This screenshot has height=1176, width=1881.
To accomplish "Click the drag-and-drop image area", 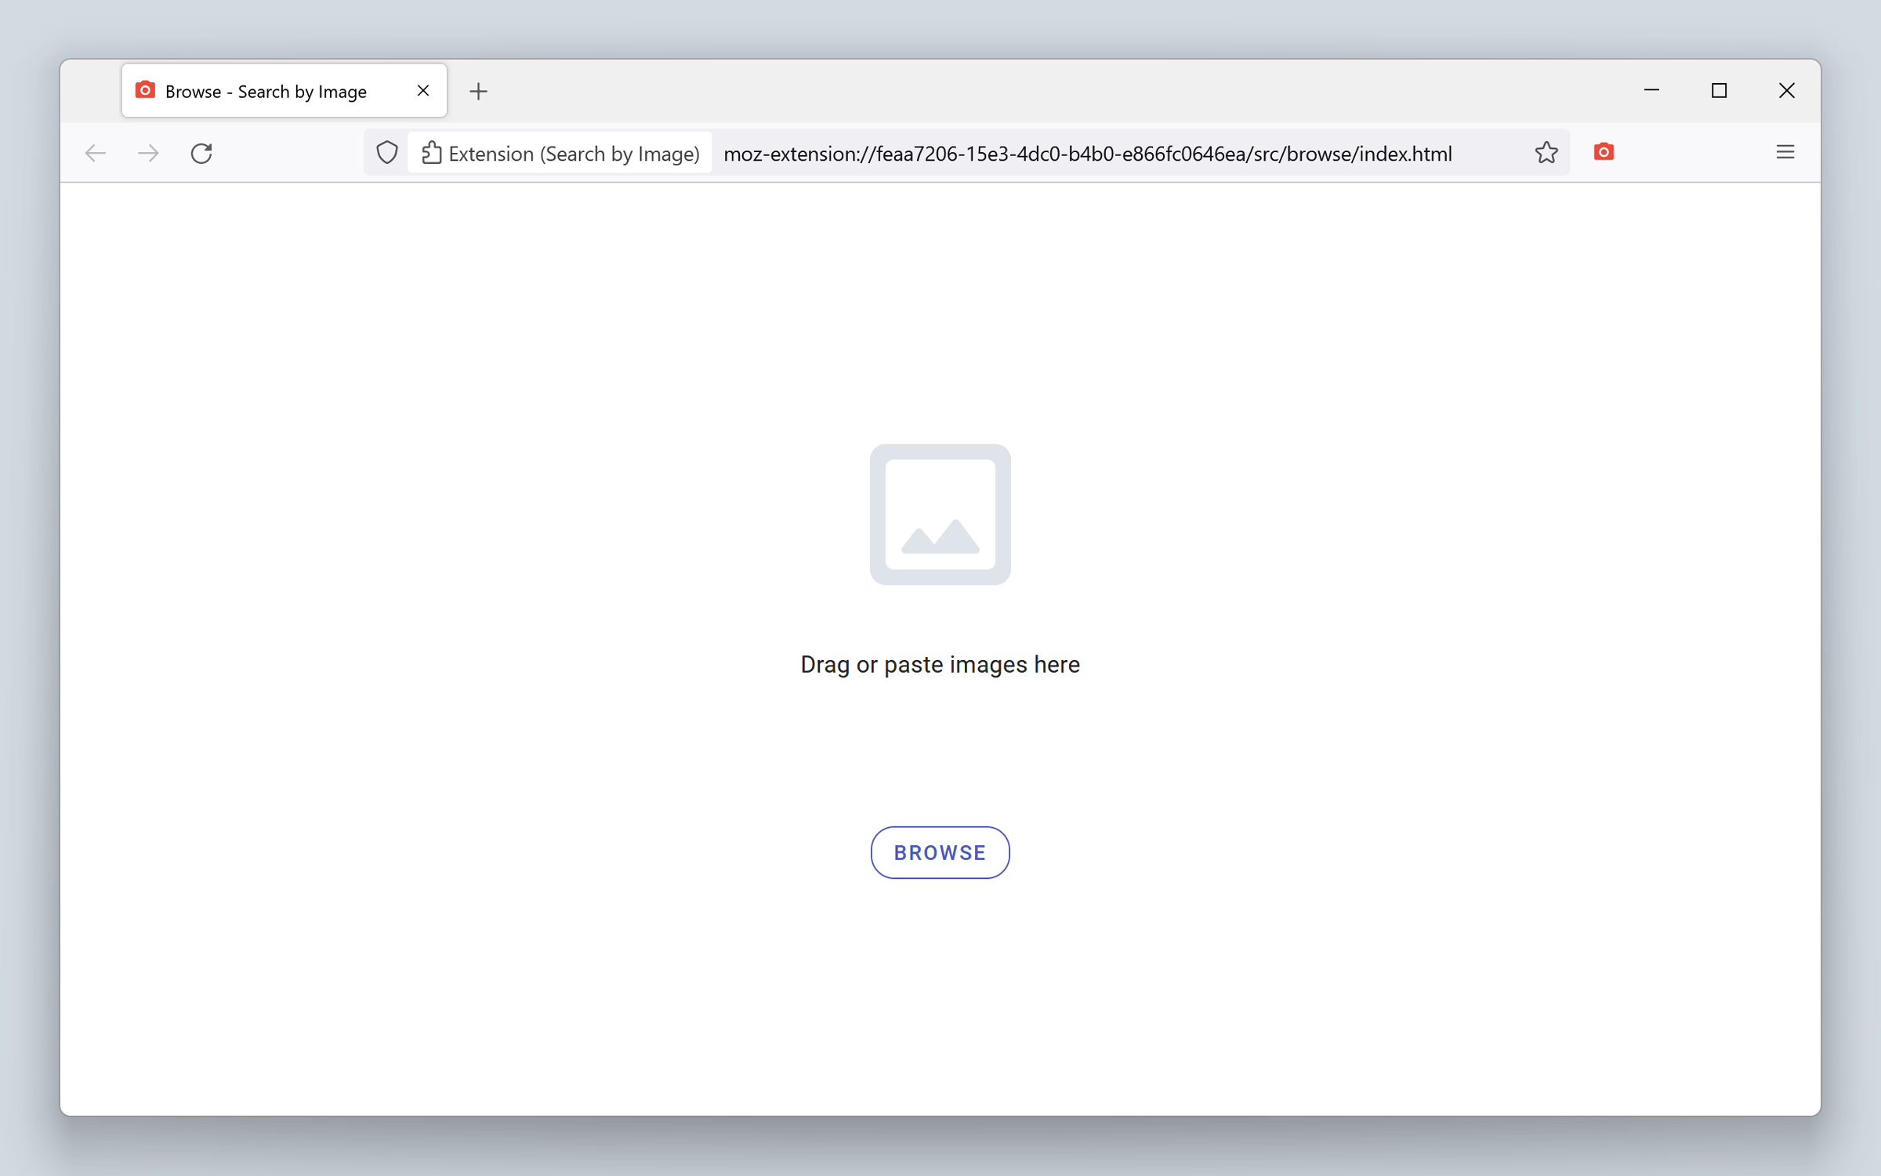I will pyautogui.click(x=940, y=514).
